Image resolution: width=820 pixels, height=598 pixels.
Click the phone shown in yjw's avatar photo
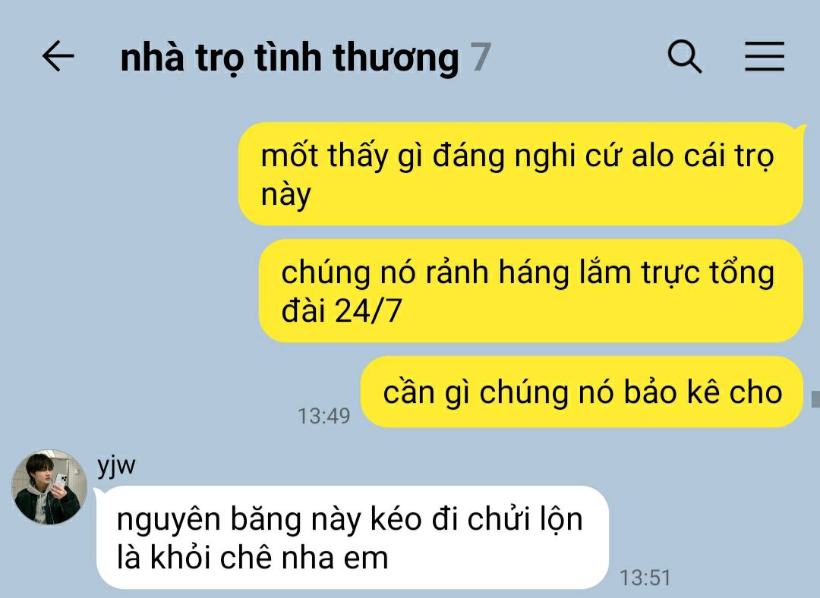pos(60,480)
